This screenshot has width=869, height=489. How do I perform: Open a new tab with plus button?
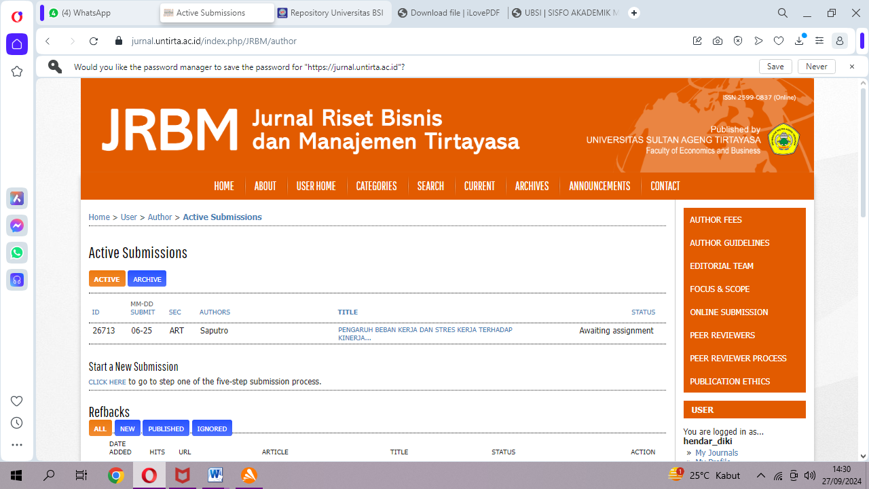click(x=634, y=13)
